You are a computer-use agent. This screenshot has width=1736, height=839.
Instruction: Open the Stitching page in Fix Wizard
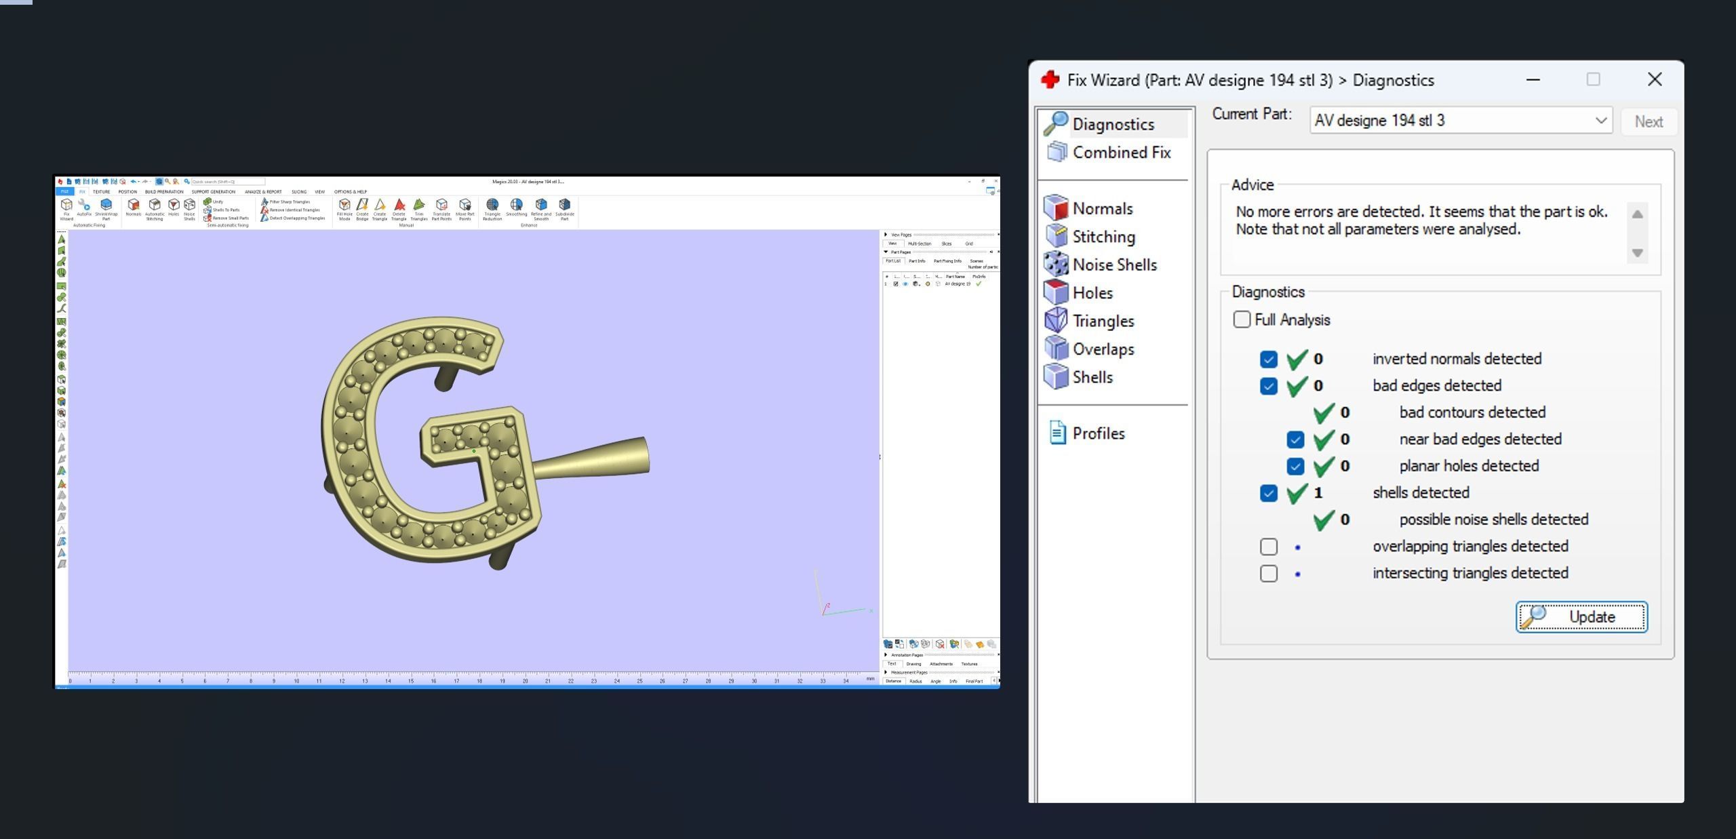click(x=1103, y=237)
